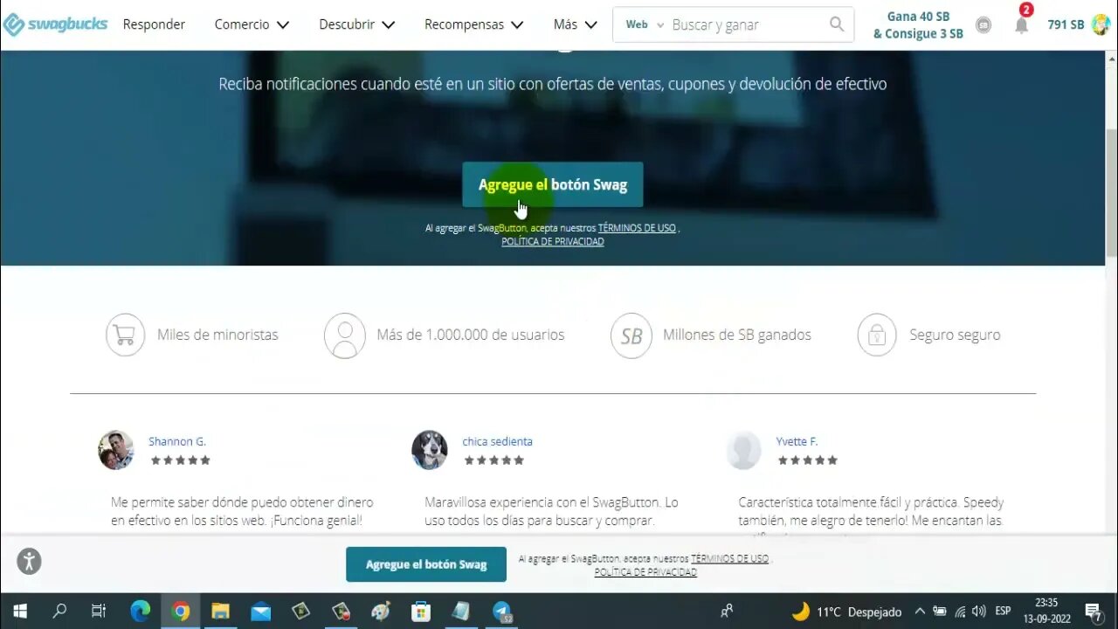
Task: Open Windows Action Center notifications
Action: pyautogui.click(x=1094, y=612)
